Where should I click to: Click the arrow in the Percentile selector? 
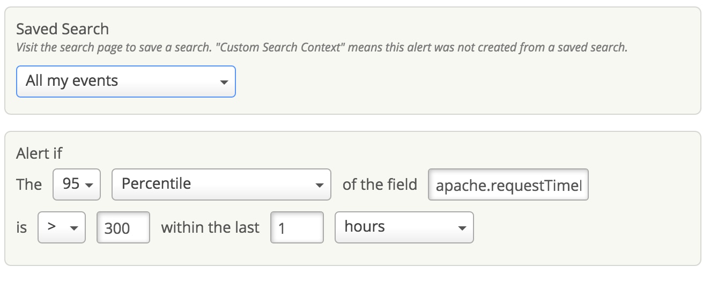(x=320, y=186)
